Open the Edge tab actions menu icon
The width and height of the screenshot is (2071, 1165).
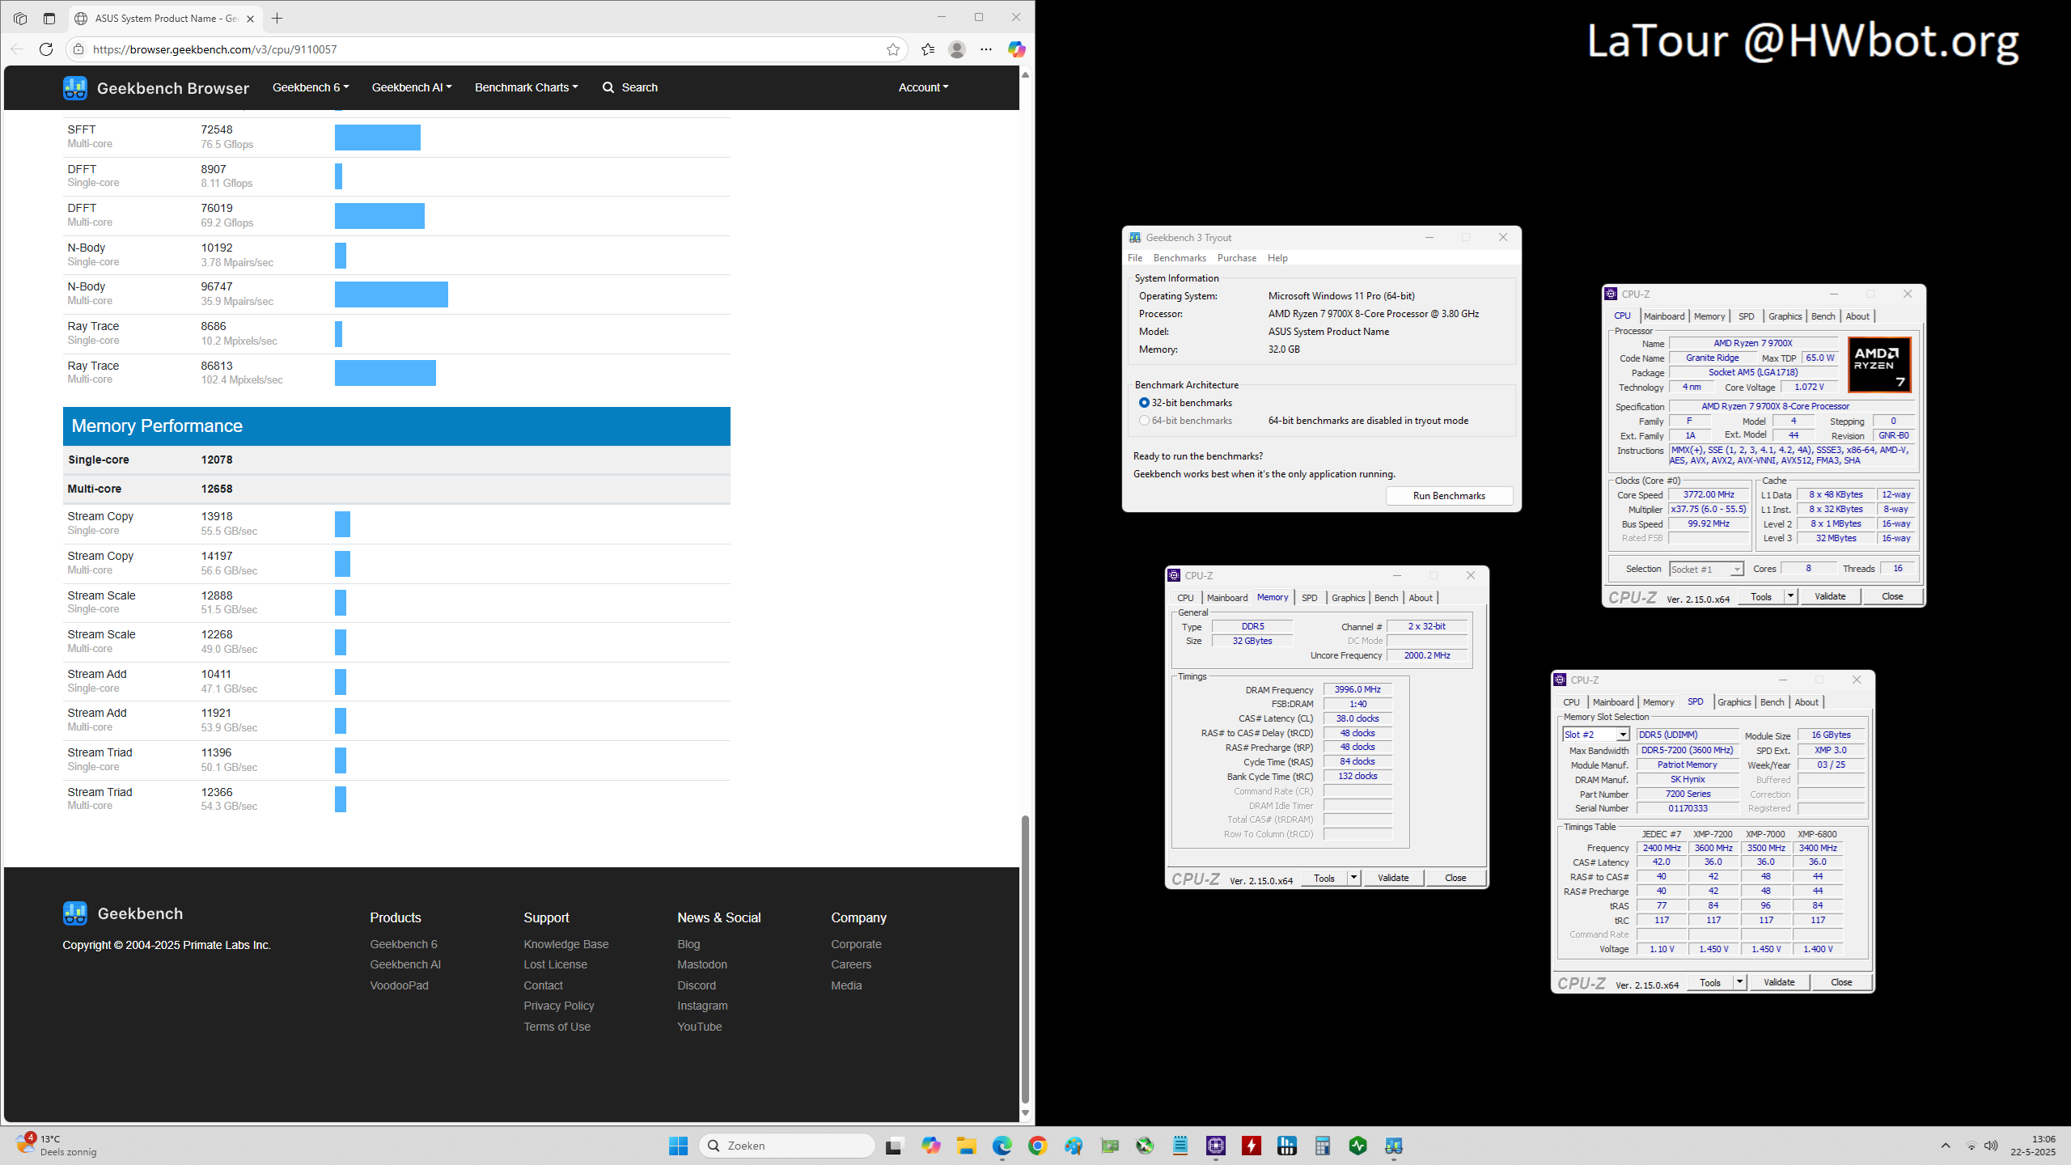(x=49, y=18)
